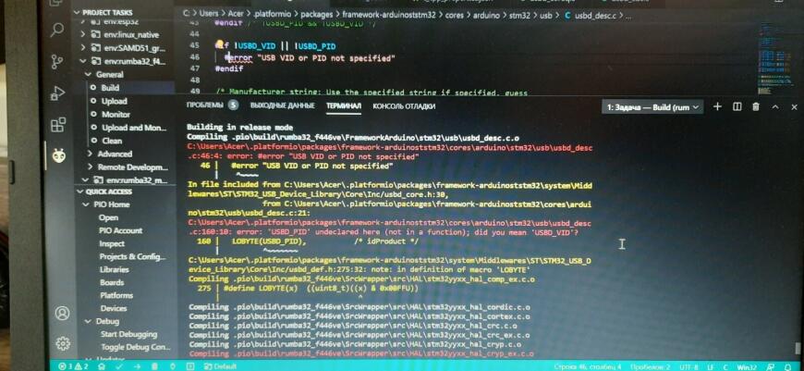
Task: Expand the Remote Development group
Action: pyautogui.click(x=90, y=167)
